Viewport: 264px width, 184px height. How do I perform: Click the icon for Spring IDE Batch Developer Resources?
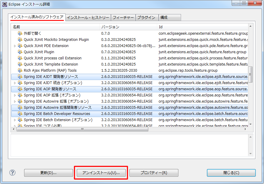[x=20, y=114]
